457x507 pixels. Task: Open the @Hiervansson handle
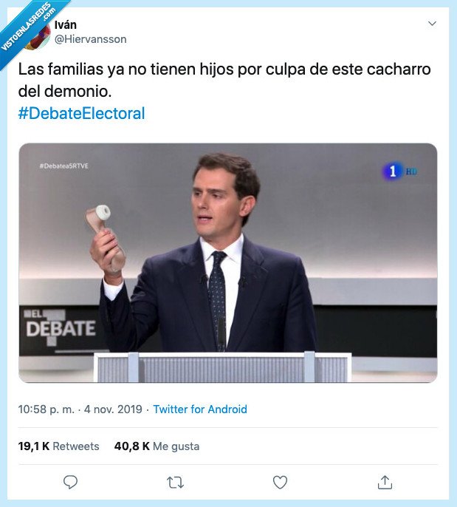(91, 39)
